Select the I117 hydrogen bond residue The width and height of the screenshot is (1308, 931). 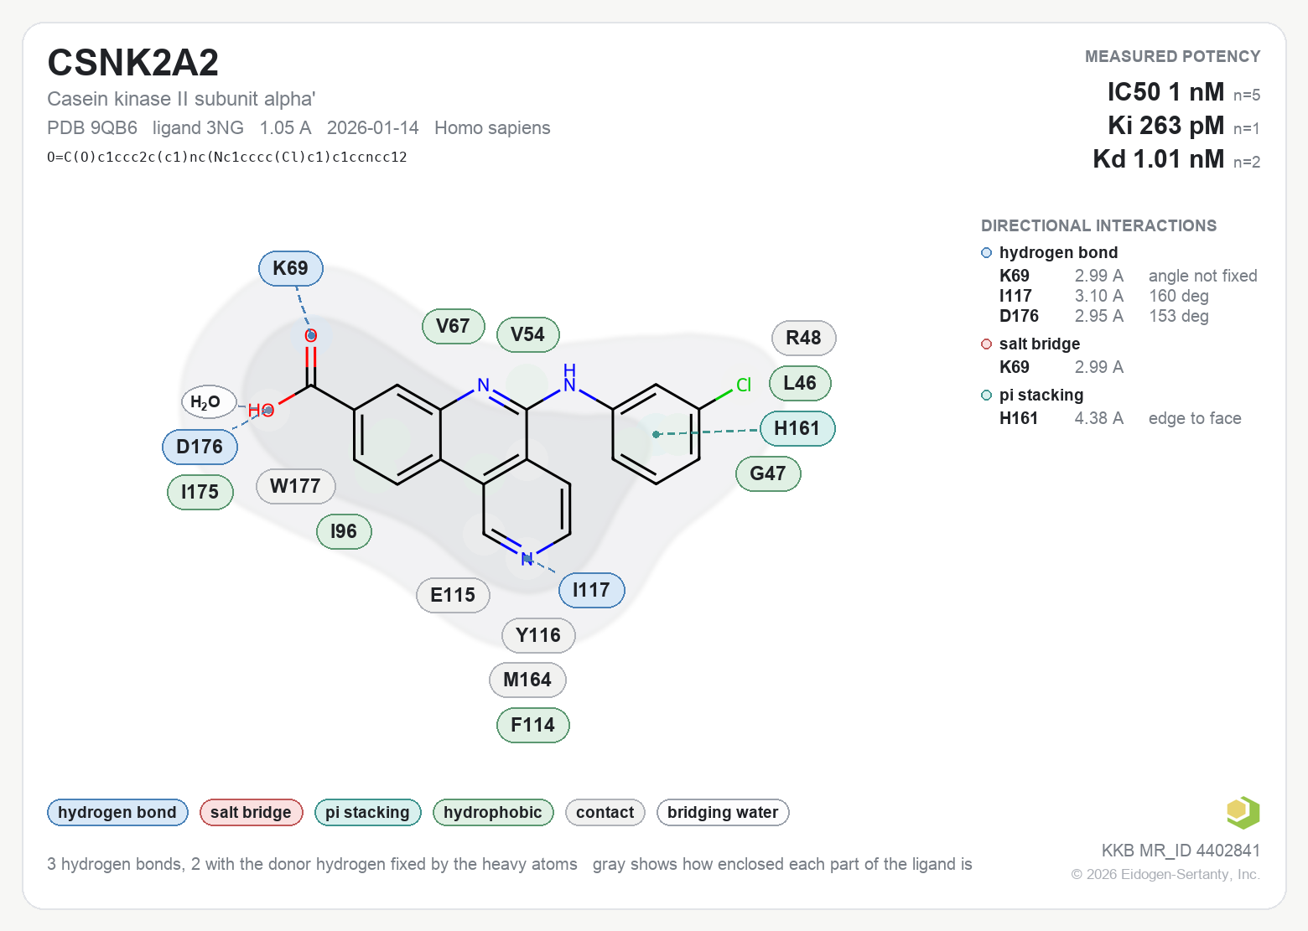pos(591,590)
